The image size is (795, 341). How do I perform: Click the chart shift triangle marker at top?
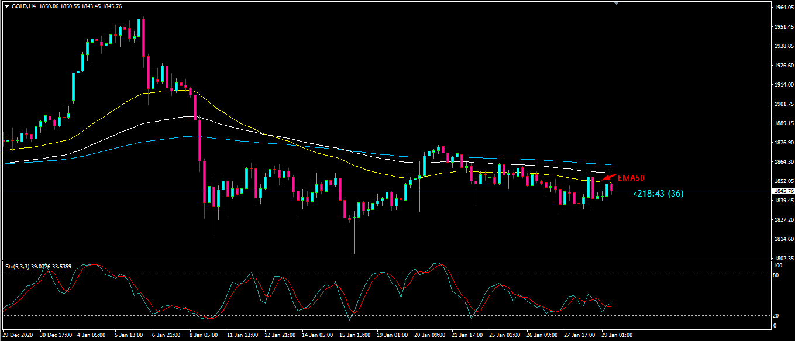(615, 3)
